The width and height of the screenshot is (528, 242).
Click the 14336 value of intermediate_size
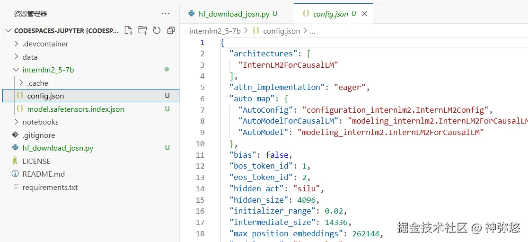pyautogui.click(x=336, y=222)
